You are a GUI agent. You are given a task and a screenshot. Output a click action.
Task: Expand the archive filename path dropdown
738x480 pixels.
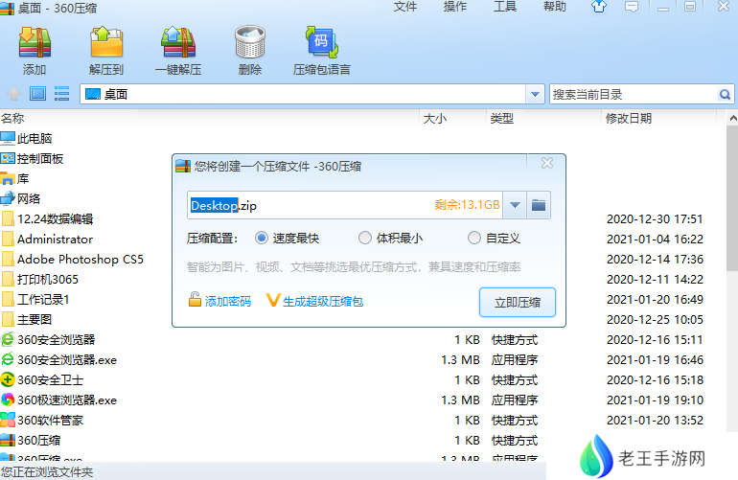coord(515,205)
